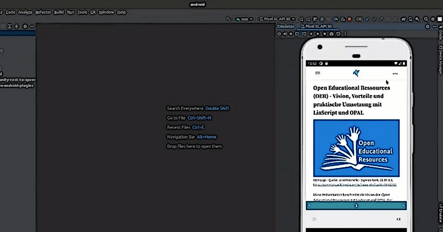Click the emulator Overview square button
The height and width of the screenshot is (232, 443).
[x=325, y=34]
